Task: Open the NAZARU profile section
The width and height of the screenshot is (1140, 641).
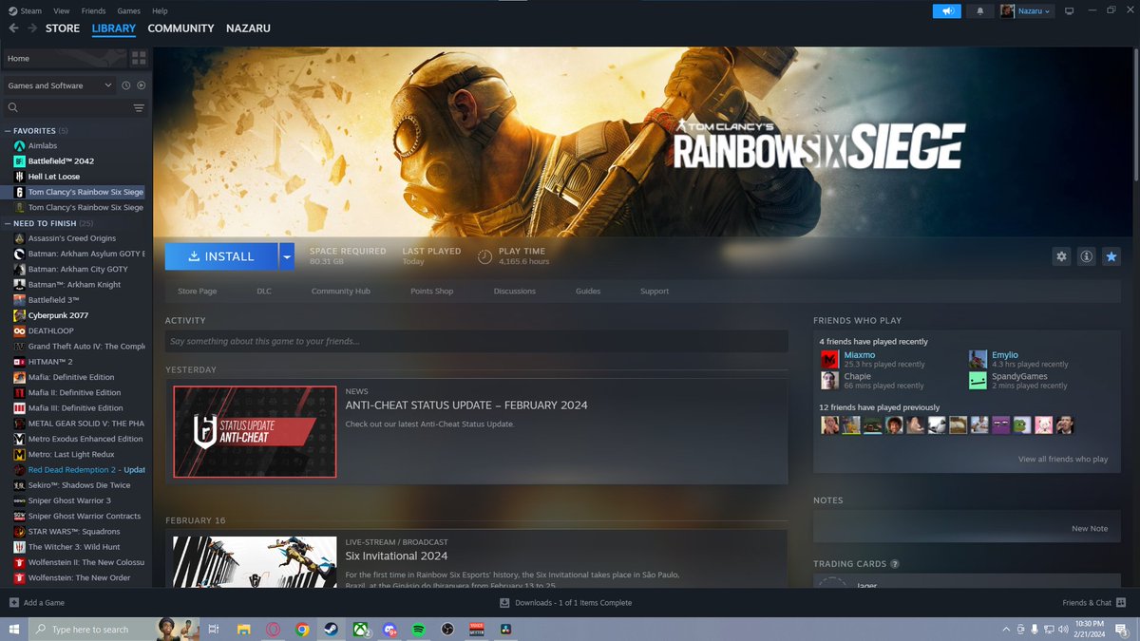Action: point(248,28)
